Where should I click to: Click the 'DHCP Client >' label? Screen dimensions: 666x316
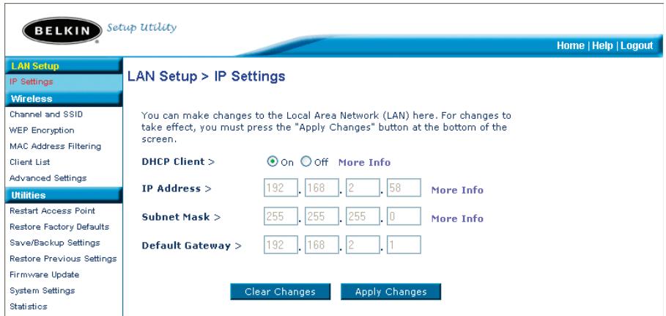(x=178, y=162)
